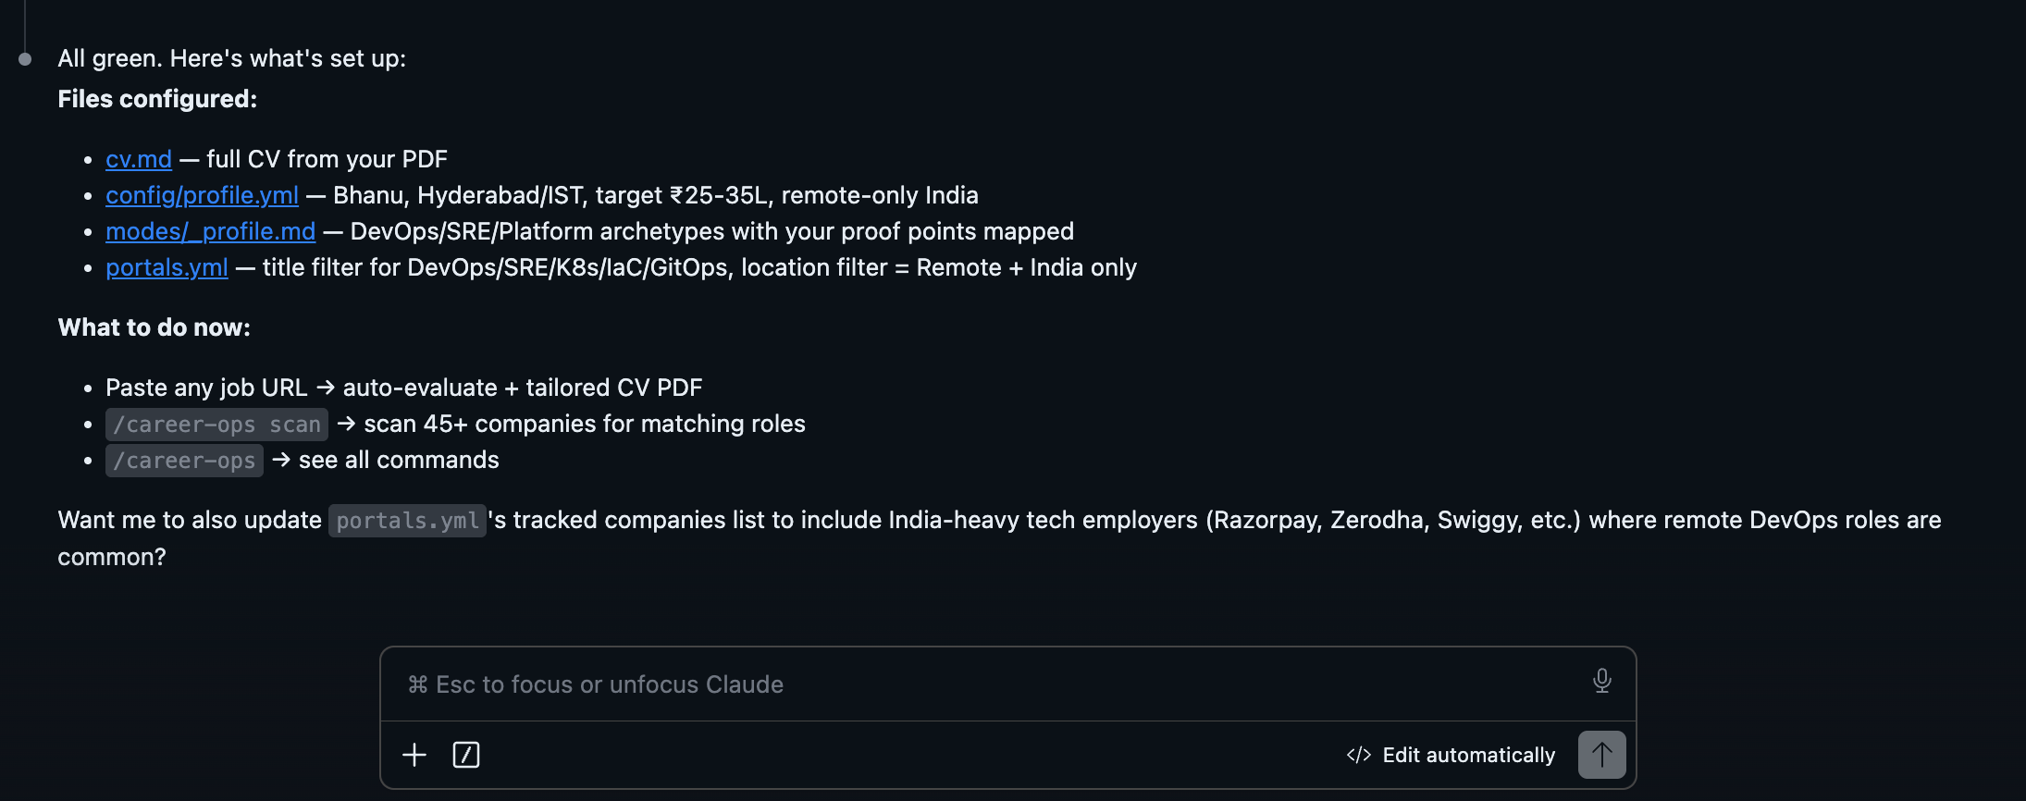Screen dimensions: 2026x801
Task: Toggle the Edit automatically mode
Action: (x=1451, y=755)
